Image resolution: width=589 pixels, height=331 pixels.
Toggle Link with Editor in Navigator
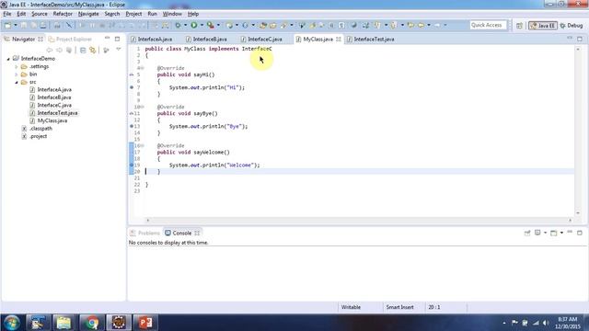(92, 51)
